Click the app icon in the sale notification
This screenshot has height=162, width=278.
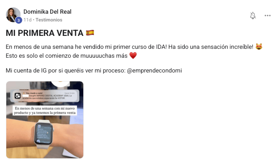(17, 96)
